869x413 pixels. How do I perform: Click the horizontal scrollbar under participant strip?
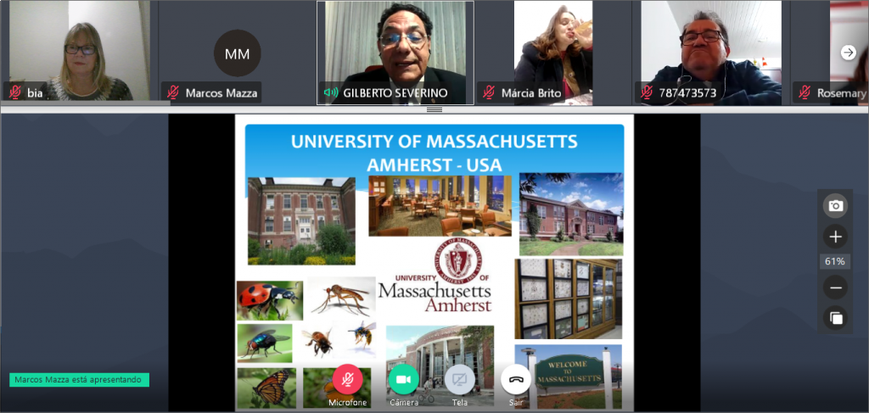(x=86, y=103)
